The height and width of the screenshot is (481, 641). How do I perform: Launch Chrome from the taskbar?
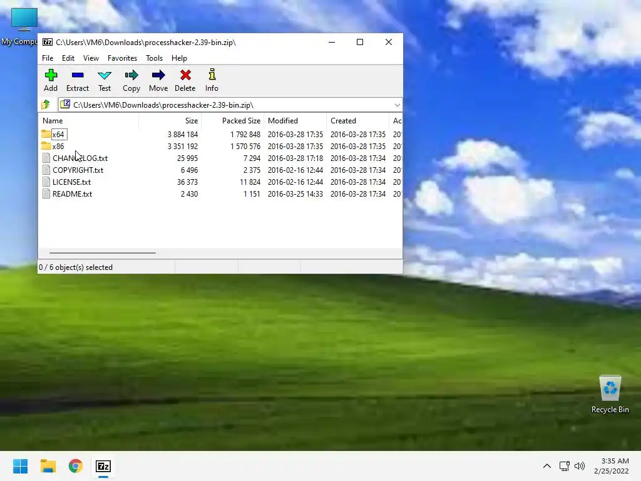pyautogui.click(x=76, y=466)
